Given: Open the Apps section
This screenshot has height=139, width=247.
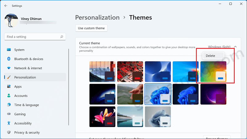Looking at the screenshot, I should point(35,86).
